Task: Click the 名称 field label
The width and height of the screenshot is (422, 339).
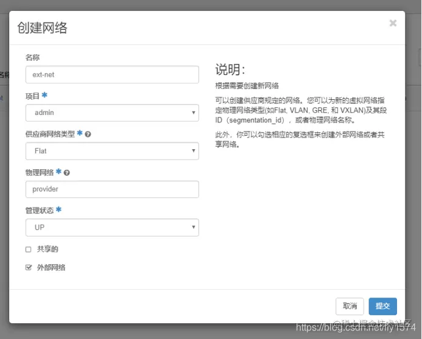Action: click(x=32, y=57)
